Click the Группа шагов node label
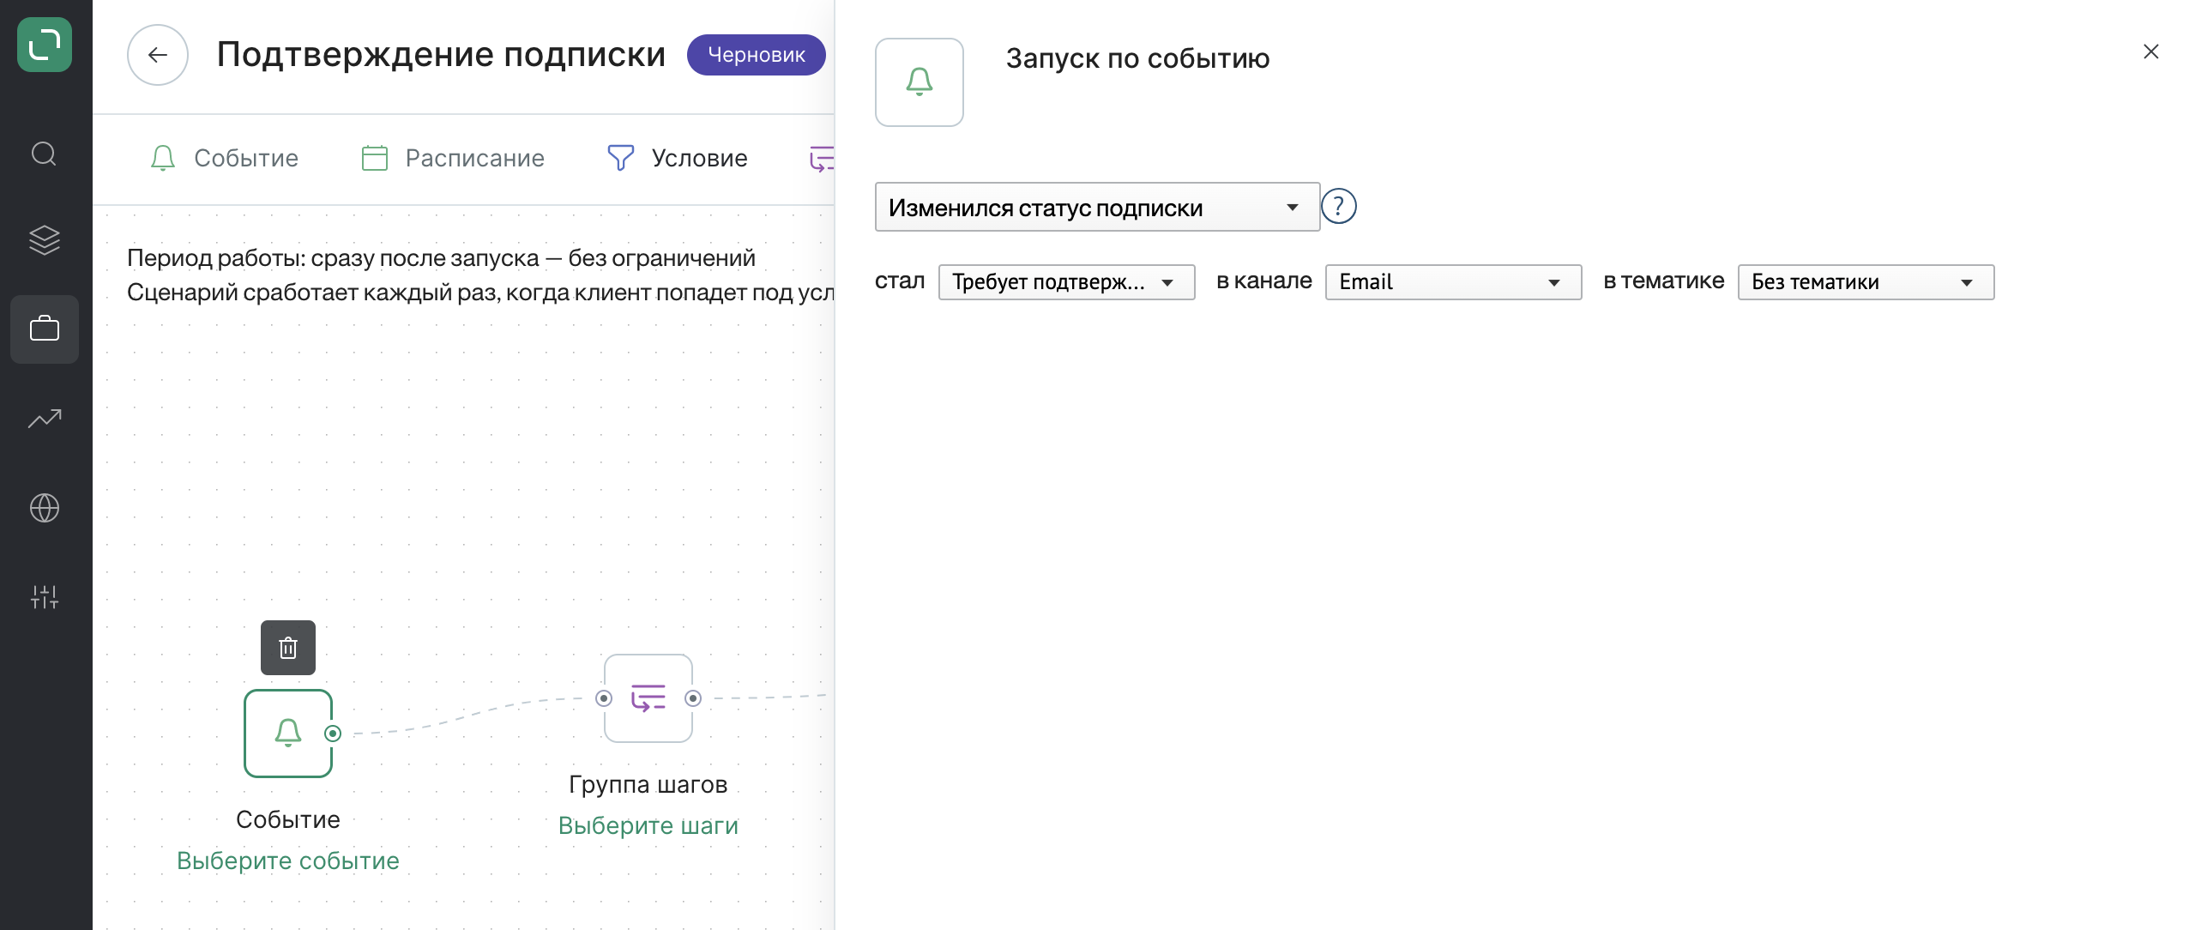 coord(648,784)
